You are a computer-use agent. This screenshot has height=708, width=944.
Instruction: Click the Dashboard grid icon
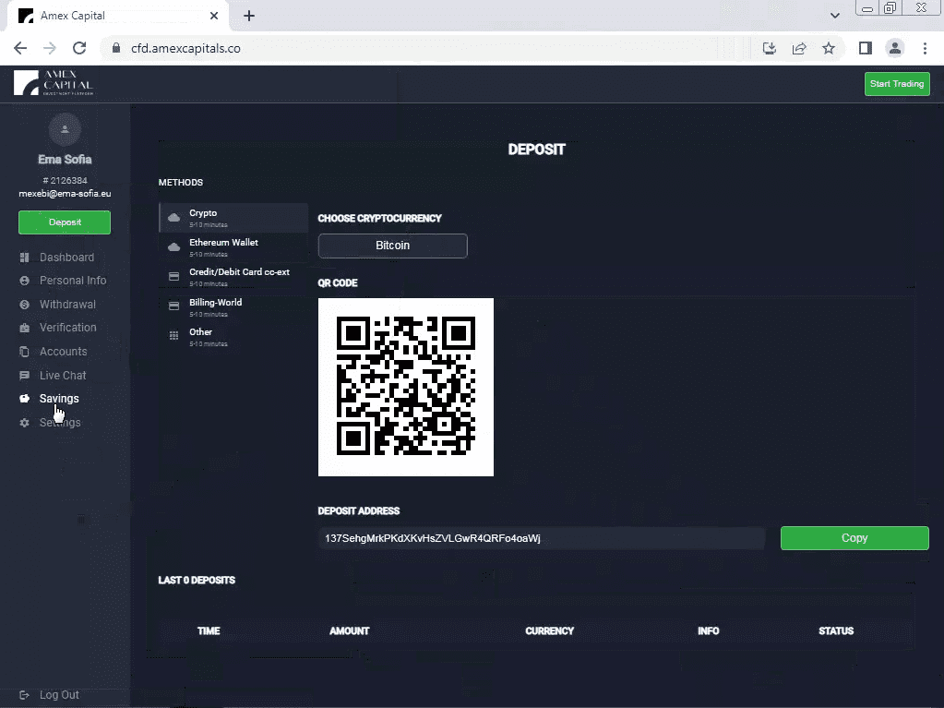pyautogui.click(x=25, y=258)
